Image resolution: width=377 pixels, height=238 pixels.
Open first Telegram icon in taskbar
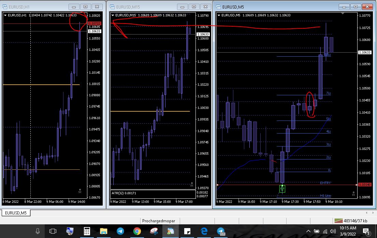pos(120,231)
